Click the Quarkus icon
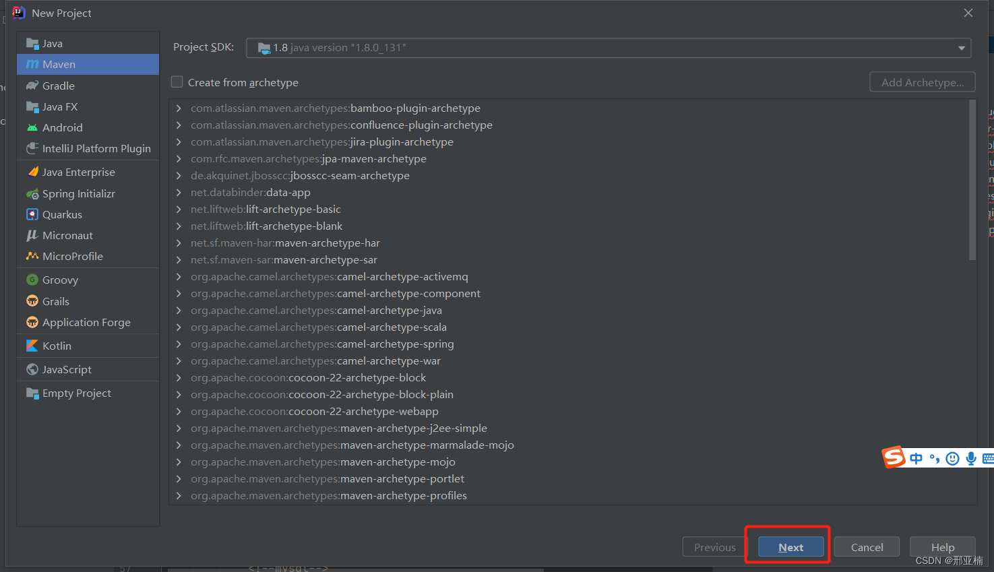 pyautogui.click(x=32, y=215)
